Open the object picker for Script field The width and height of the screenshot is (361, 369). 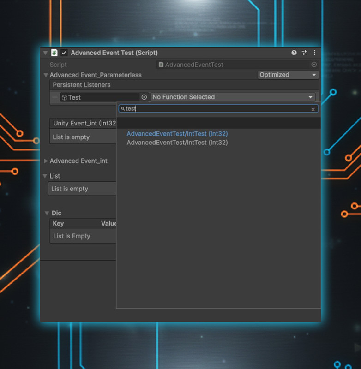pyautogui.click(x=314, y=65)
